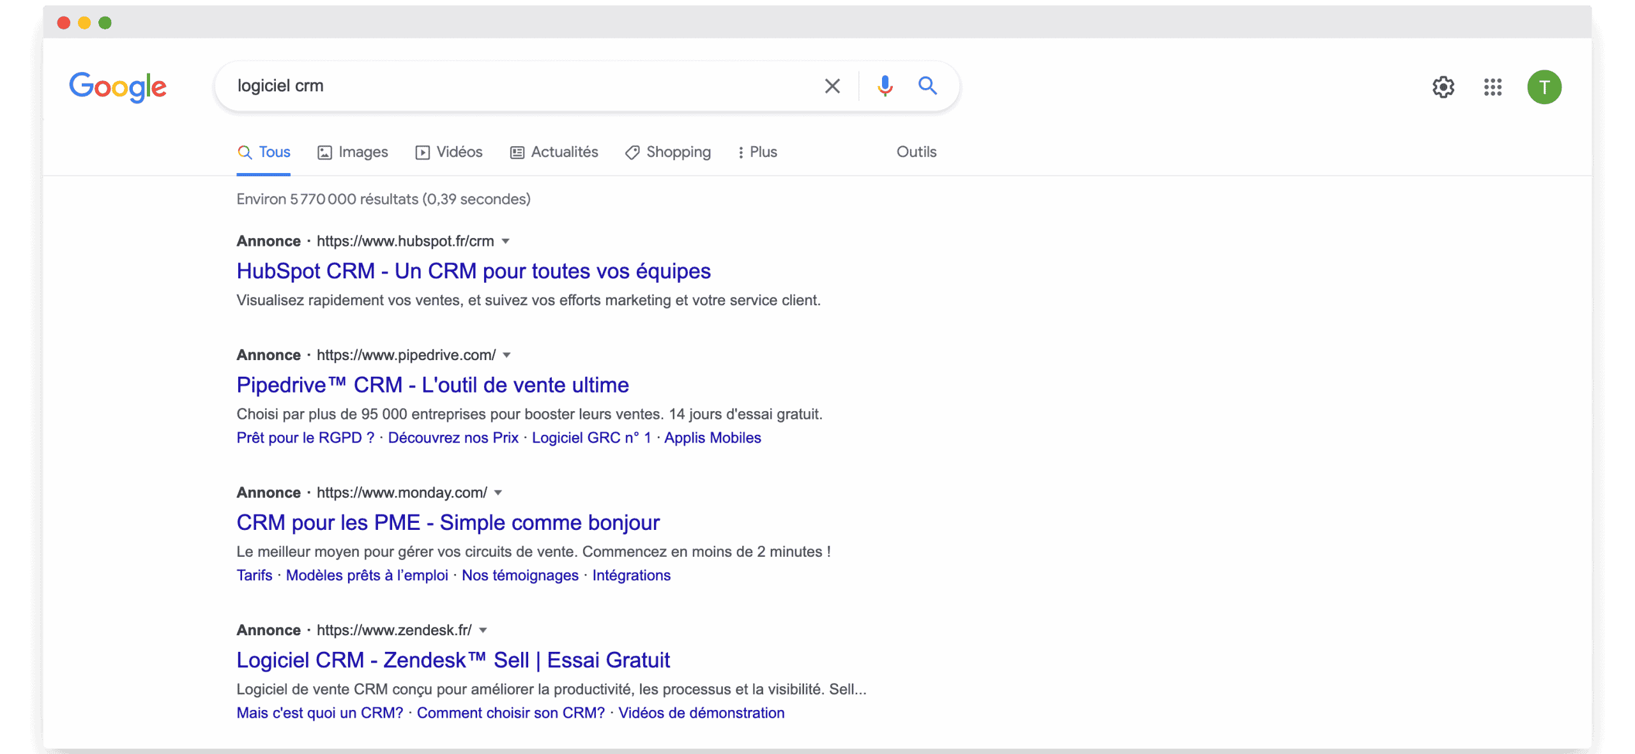This screenshot has width=1635, height=754.
Task: Switch to the Actualités tab
Action: (x=554, y=152)
